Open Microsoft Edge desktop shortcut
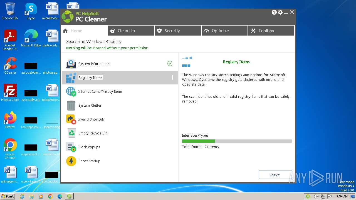 pos(31,38)
